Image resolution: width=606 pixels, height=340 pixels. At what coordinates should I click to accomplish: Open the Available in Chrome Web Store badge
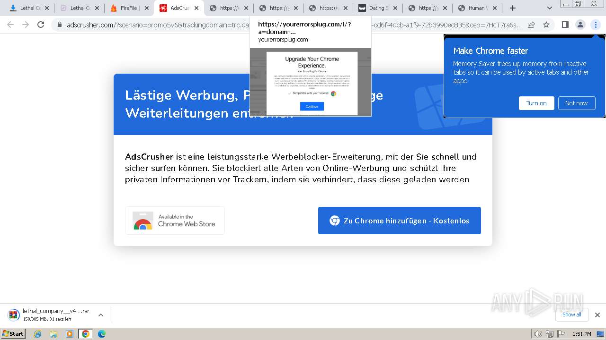coord(175,221)
